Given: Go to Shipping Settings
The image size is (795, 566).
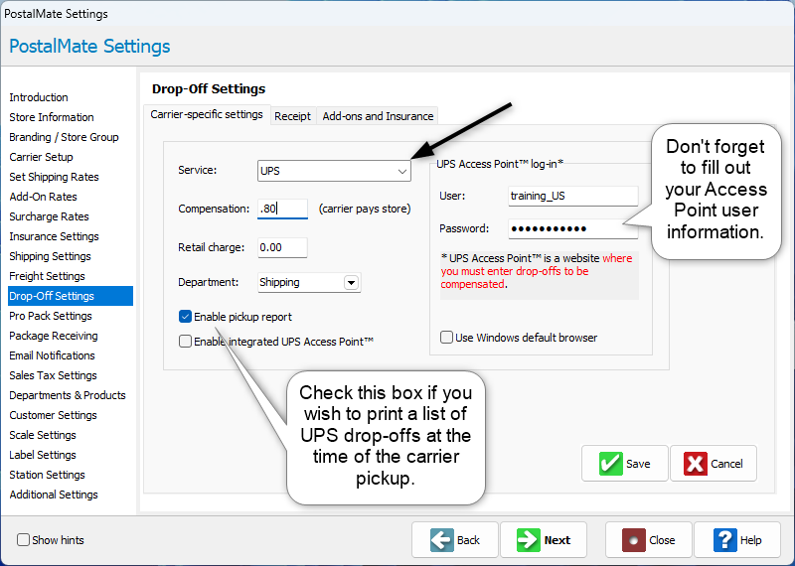Looking at the screenshot, I should coord(50,256).
